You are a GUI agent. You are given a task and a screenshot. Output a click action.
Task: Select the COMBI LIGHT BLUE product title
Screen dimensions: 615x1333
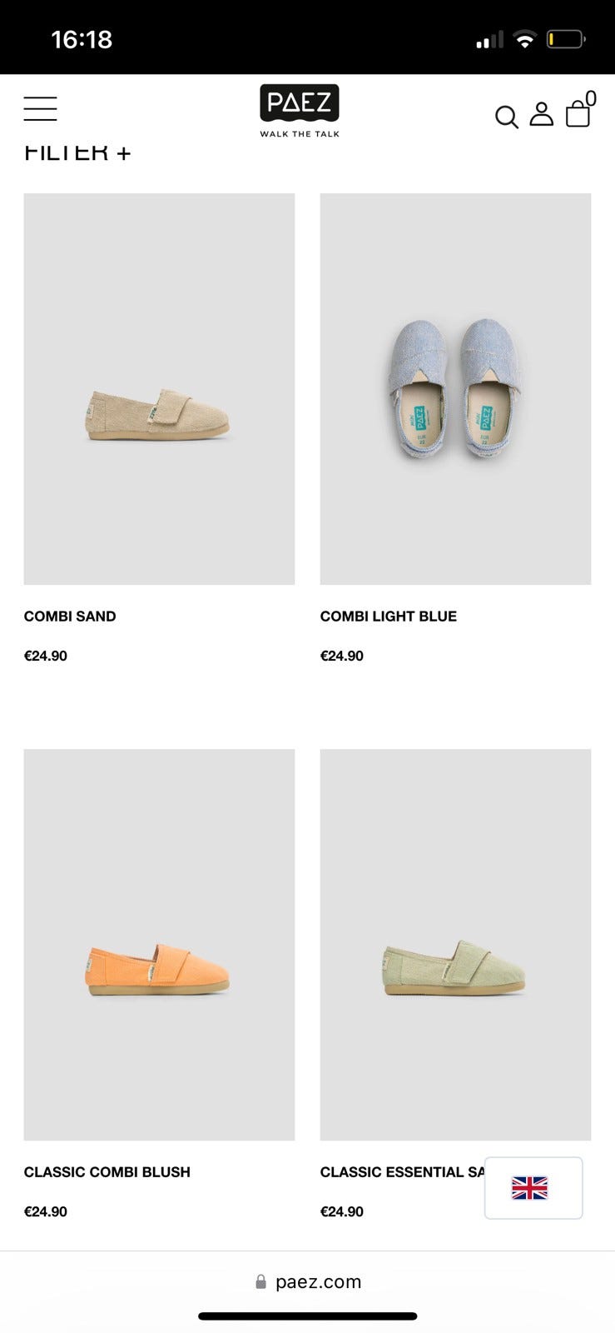pos(389,617)
